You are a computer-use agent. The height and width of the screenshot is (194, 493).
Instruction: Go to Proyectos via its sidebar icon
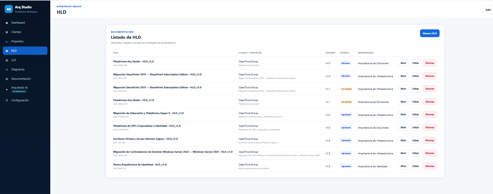coord(7,42)
